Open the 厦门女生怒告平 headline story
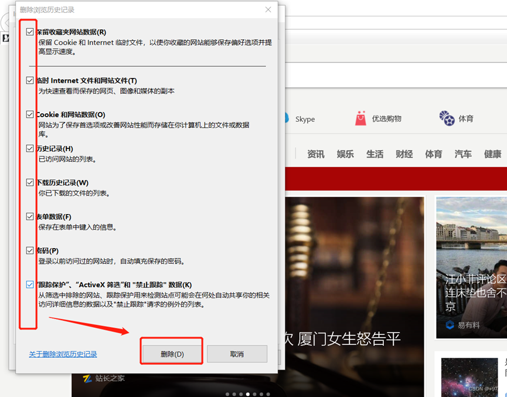 [x=342, y=339]
